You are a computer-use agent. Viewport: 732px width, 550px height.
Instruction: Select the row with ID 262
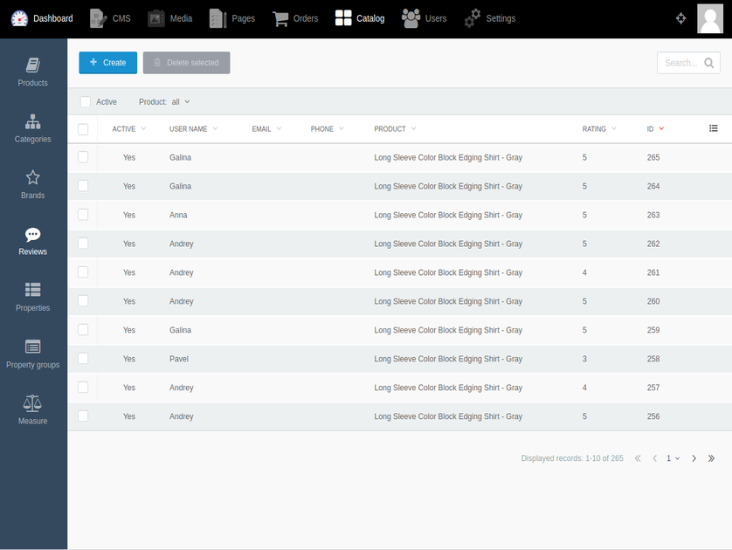pos(83,244)
